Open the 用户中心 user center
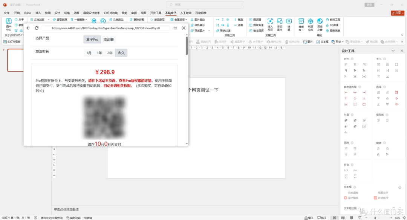Screen dimensions: 407x220 pyautogui.click(x=9, y=25)
